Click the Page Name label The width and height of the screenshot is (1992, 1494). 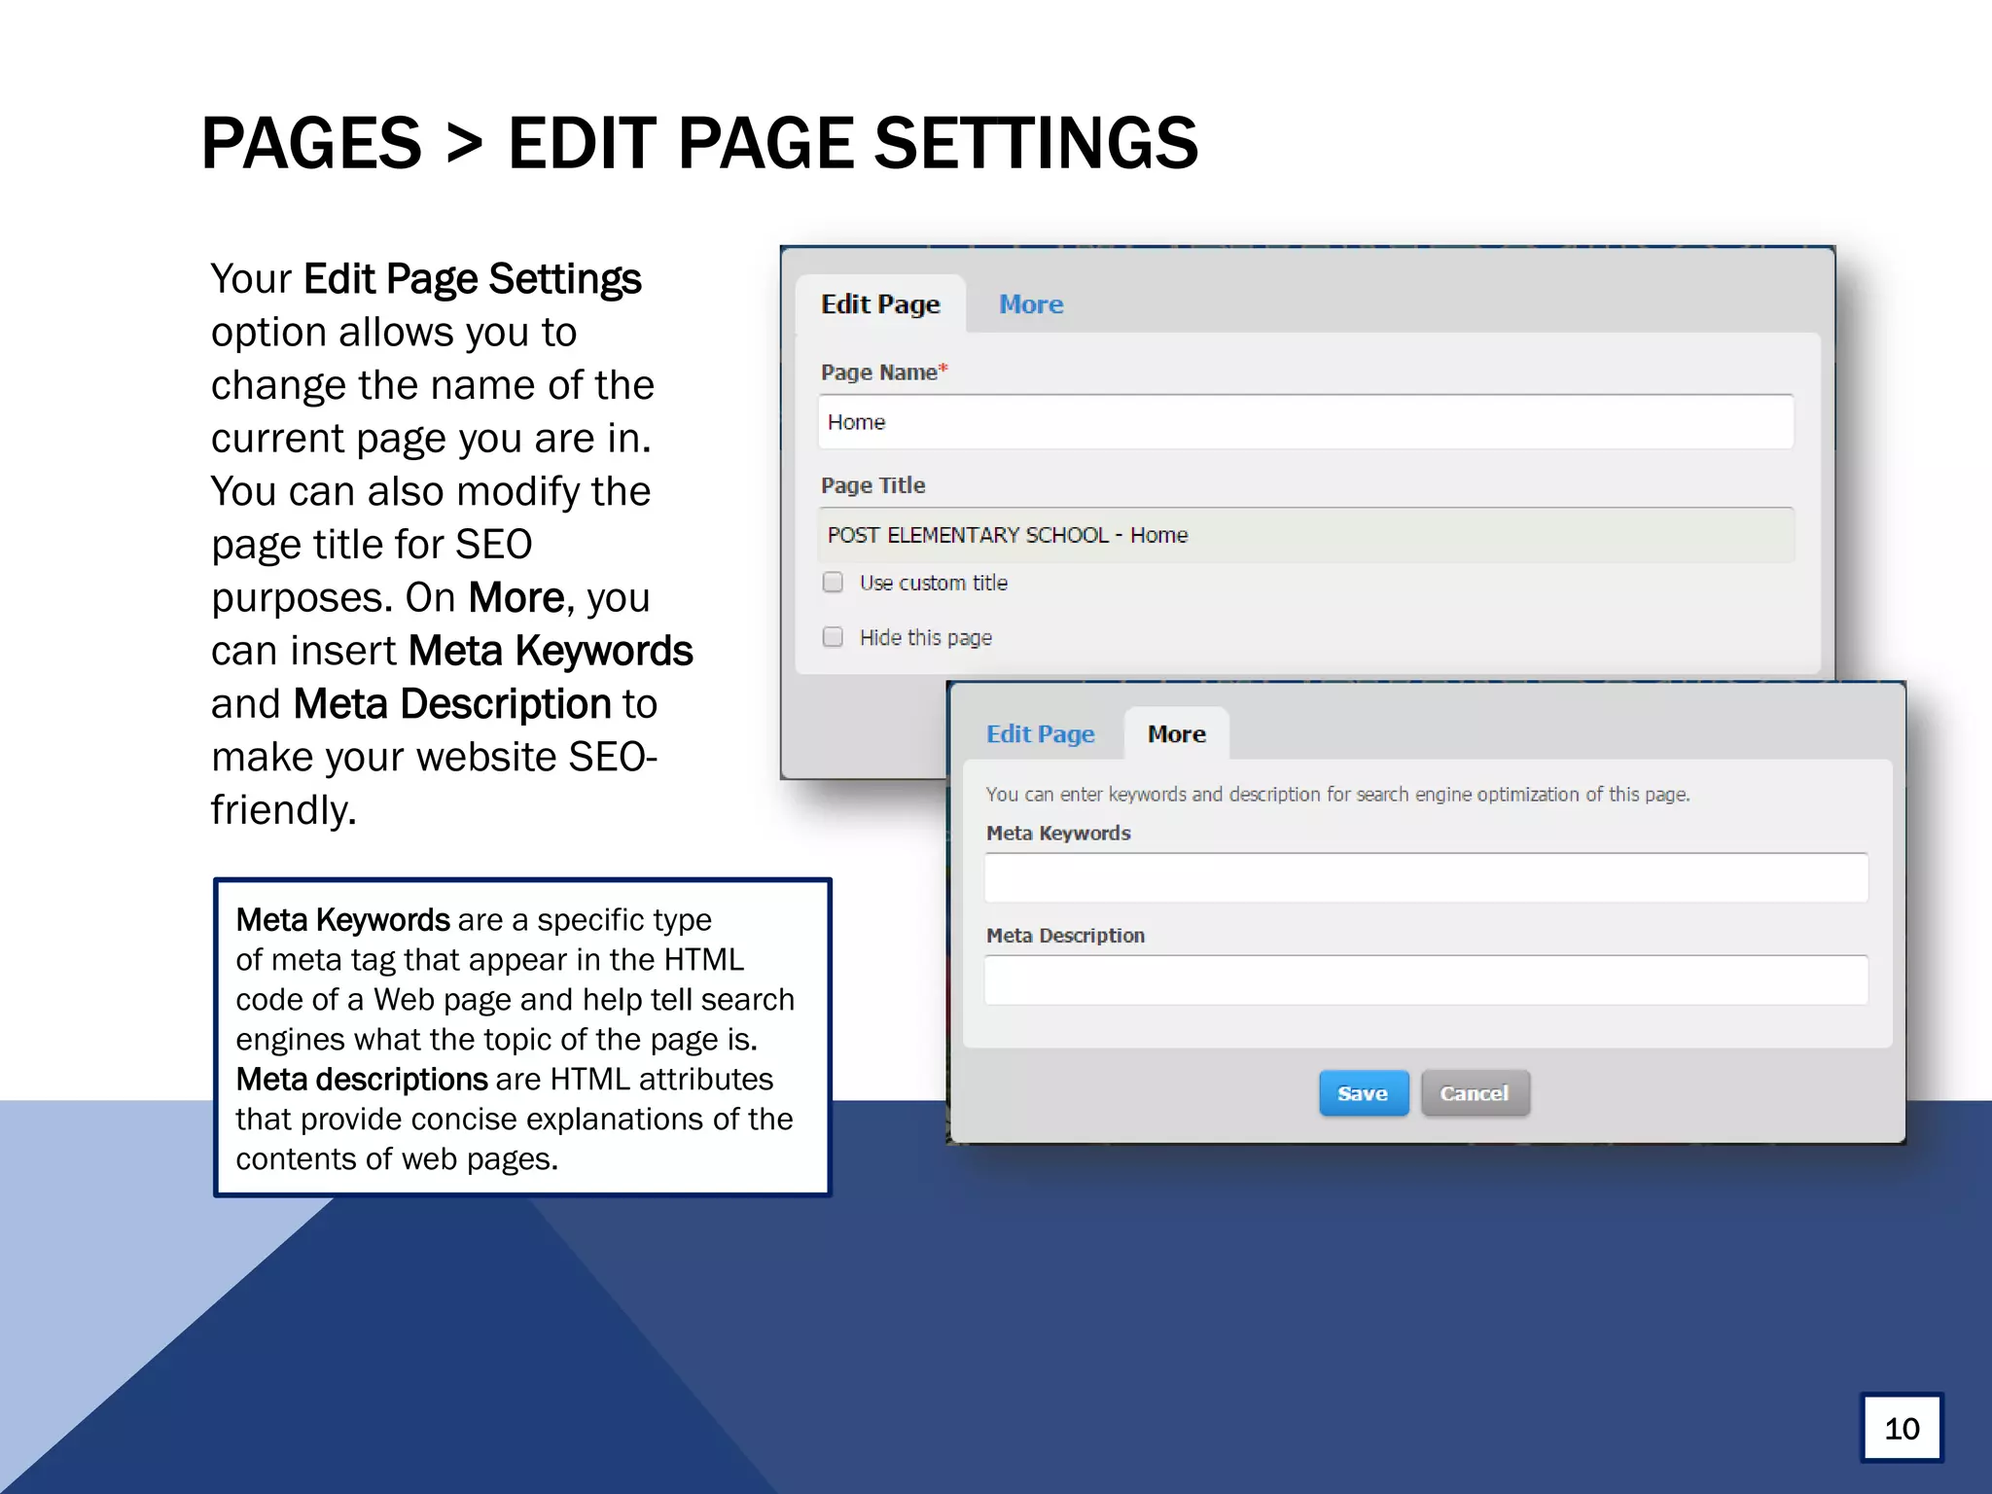[x=883, y=373]
